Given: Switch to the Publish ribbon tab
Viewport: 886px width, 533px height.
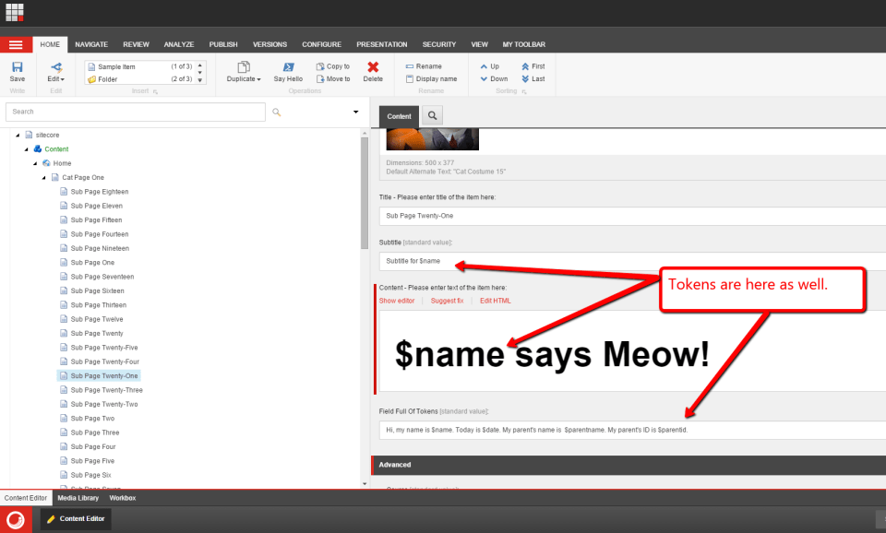Looking at the screenshot, I should [222, 44].
